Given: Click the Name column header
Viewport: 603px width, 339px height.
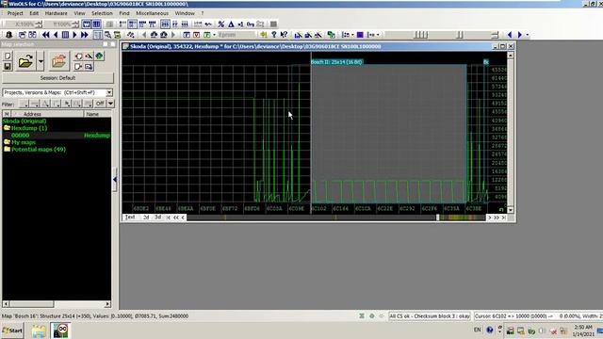Looking at the screenshot, I should pyautogui.click(x=97, y=114).
